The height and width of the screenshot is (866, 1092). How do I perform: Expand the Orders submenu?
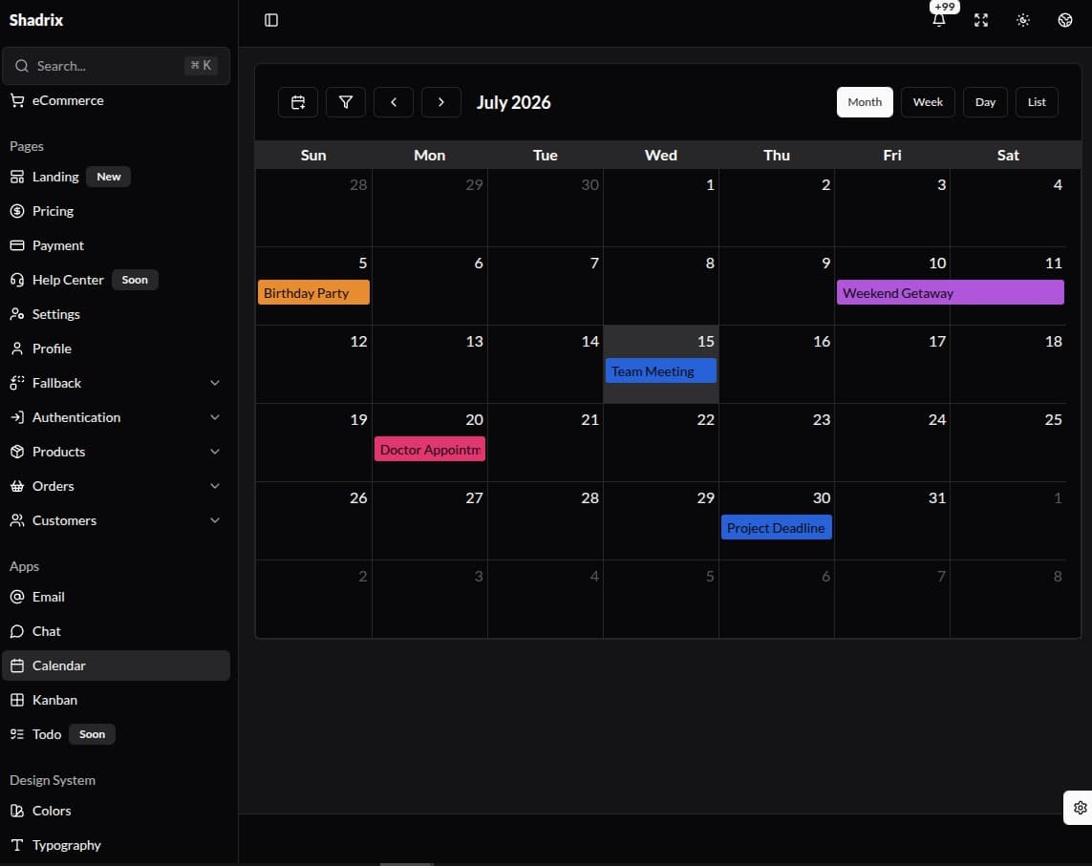point(215,486)
